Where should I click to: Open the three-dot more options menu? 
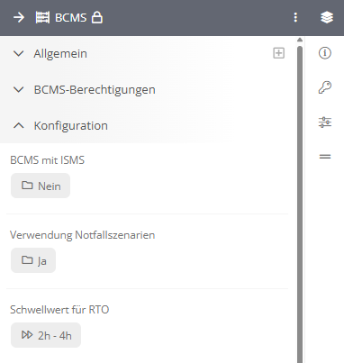[295, 17]
